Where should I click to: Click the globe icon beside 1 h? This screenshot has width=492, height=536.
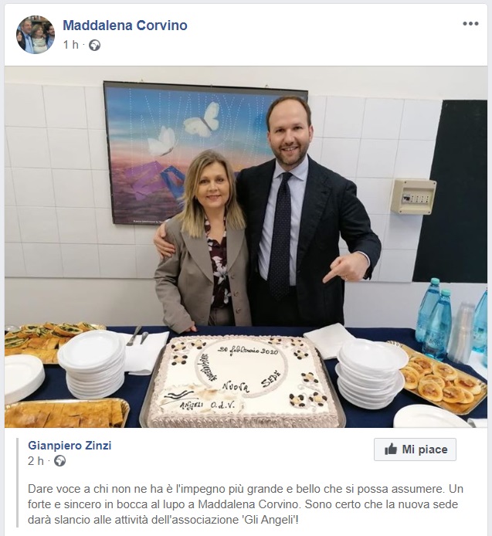94,45
